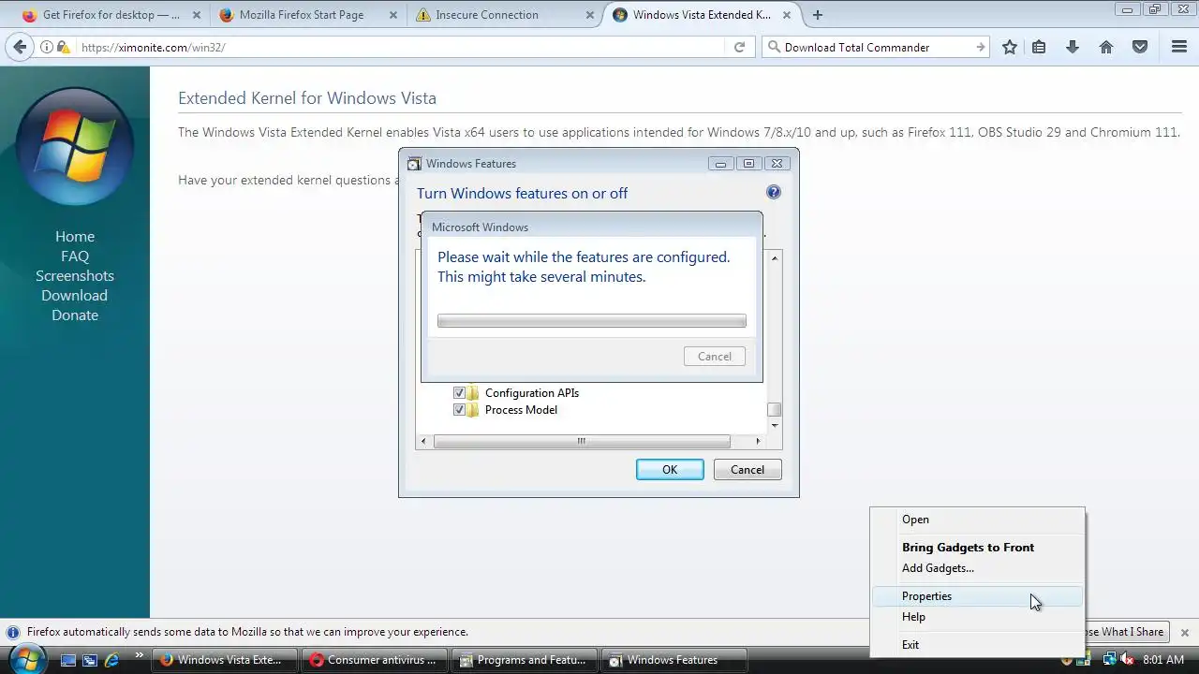The image size is (1199, 674).
Task: Click the search box containing Download Total Commander
Action: coord(875,47)
